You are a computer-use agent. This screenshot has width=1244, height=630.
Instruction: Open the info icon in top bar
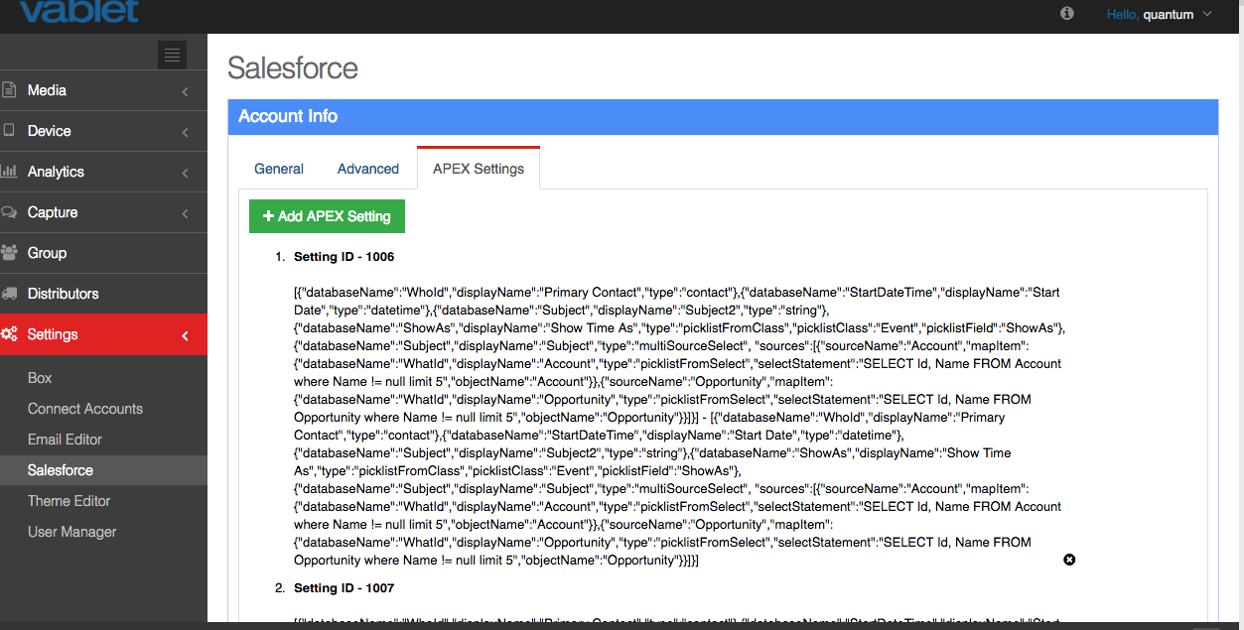(1066, 14)
